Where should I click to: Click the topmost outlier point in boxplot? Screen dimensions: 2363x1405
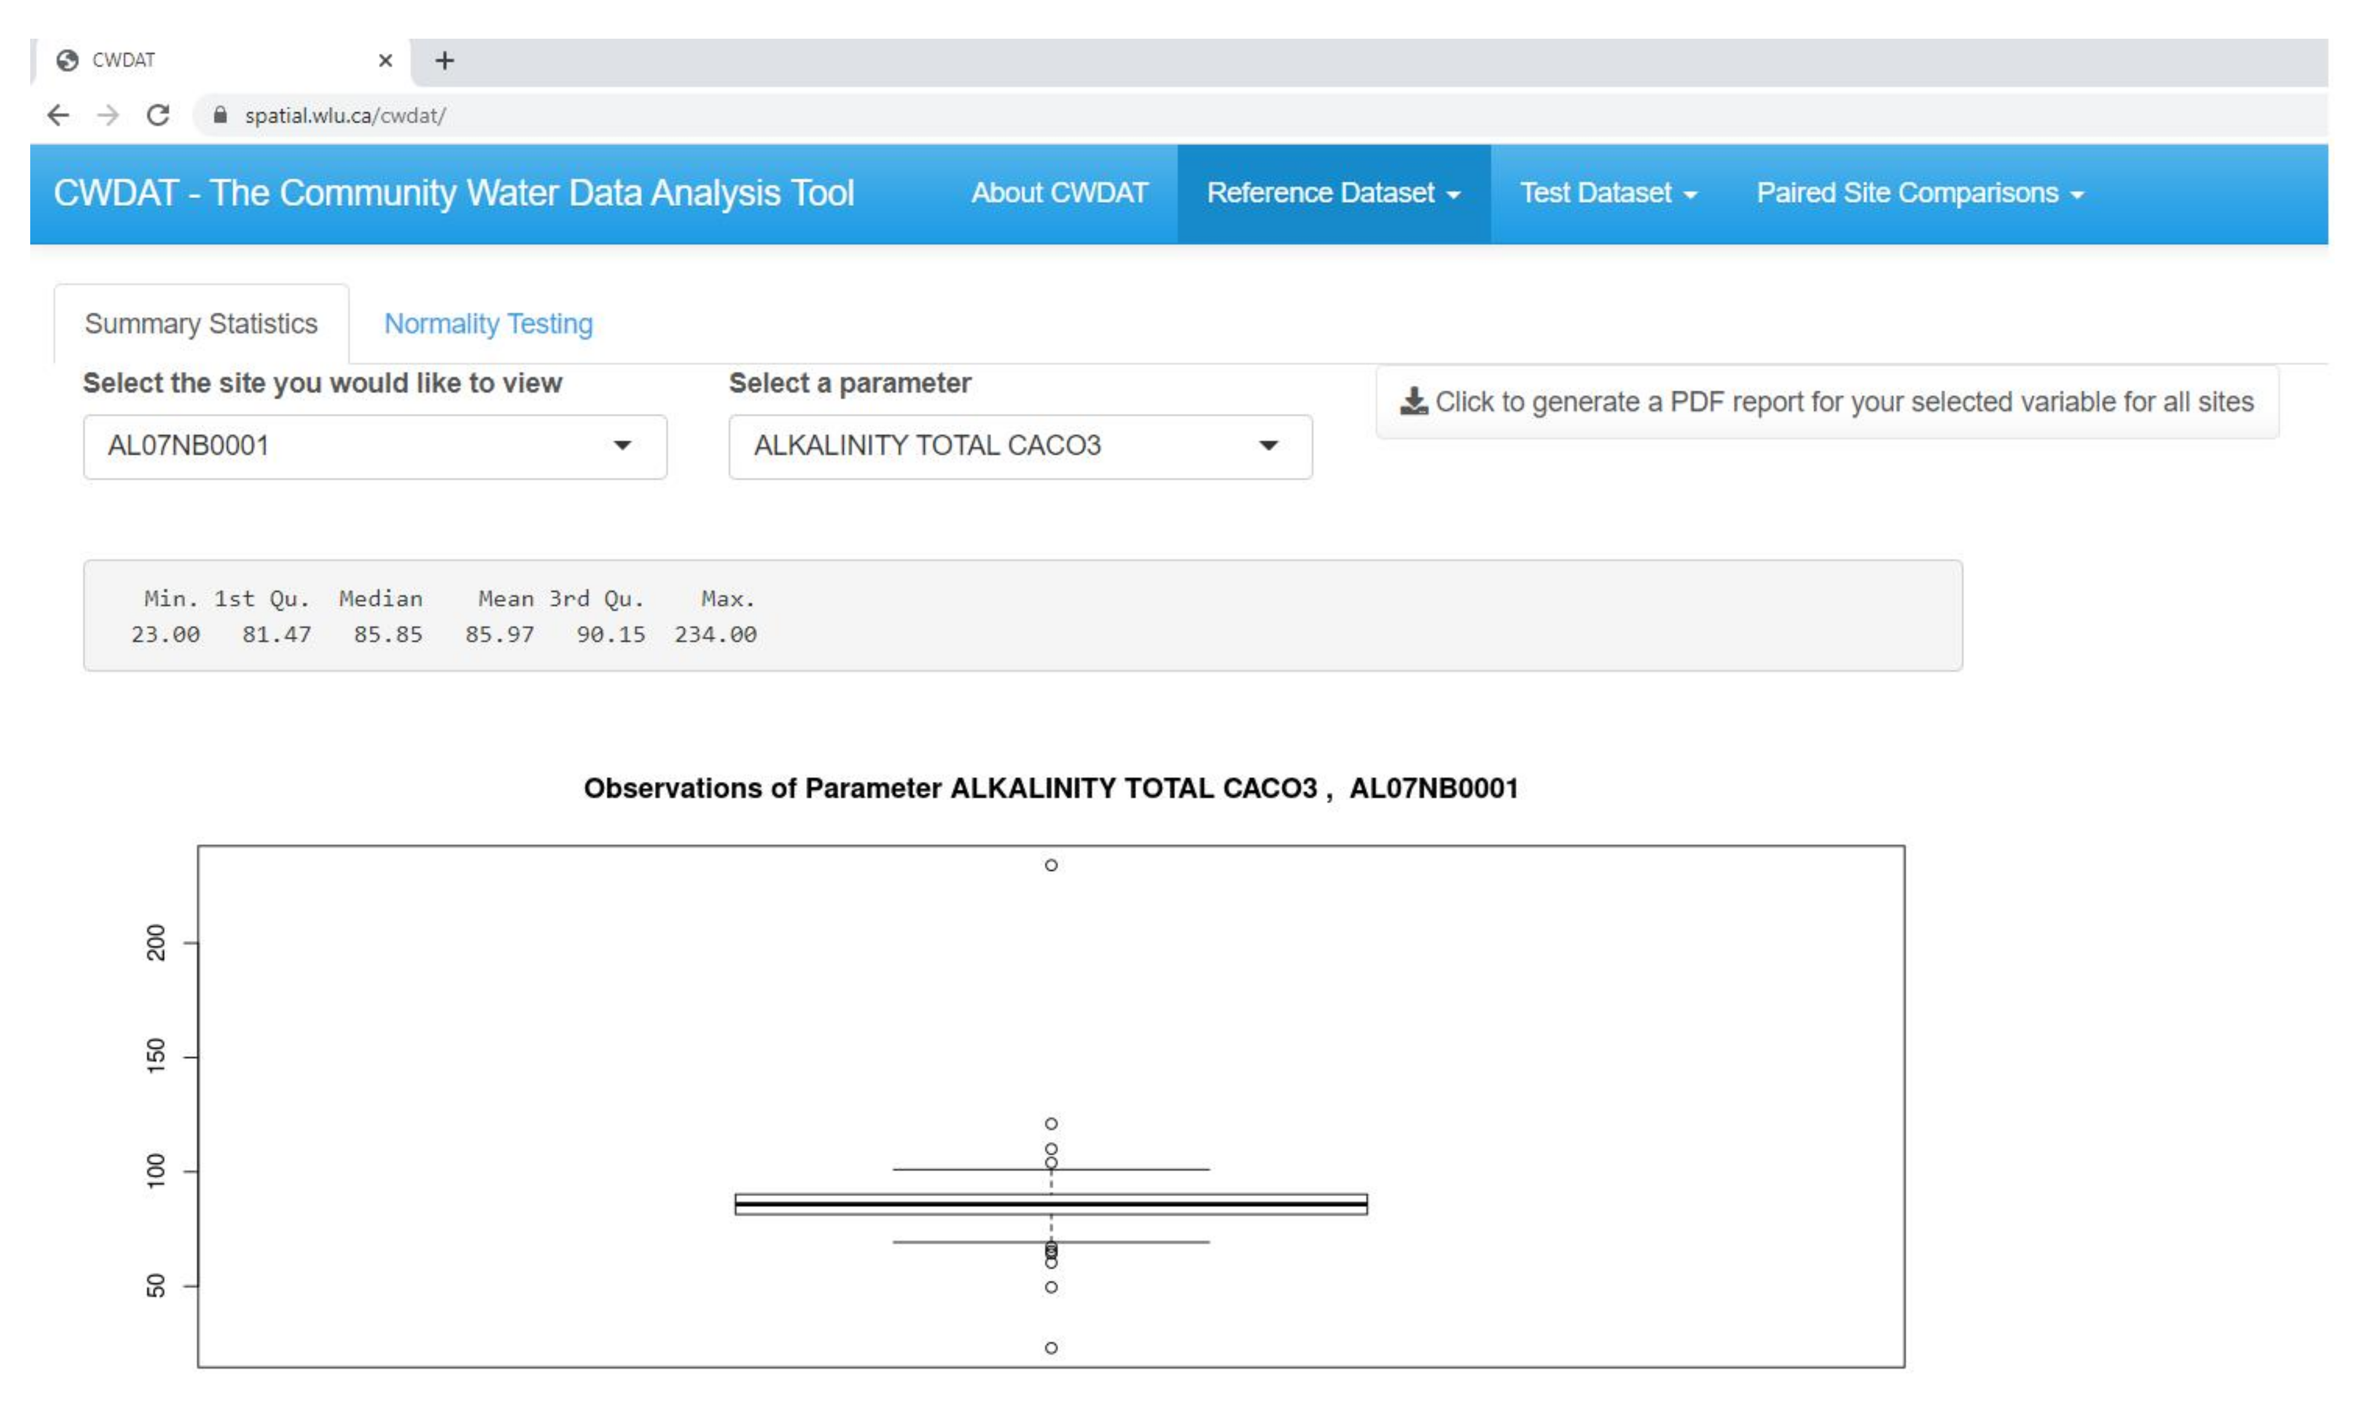point(1051,865)
